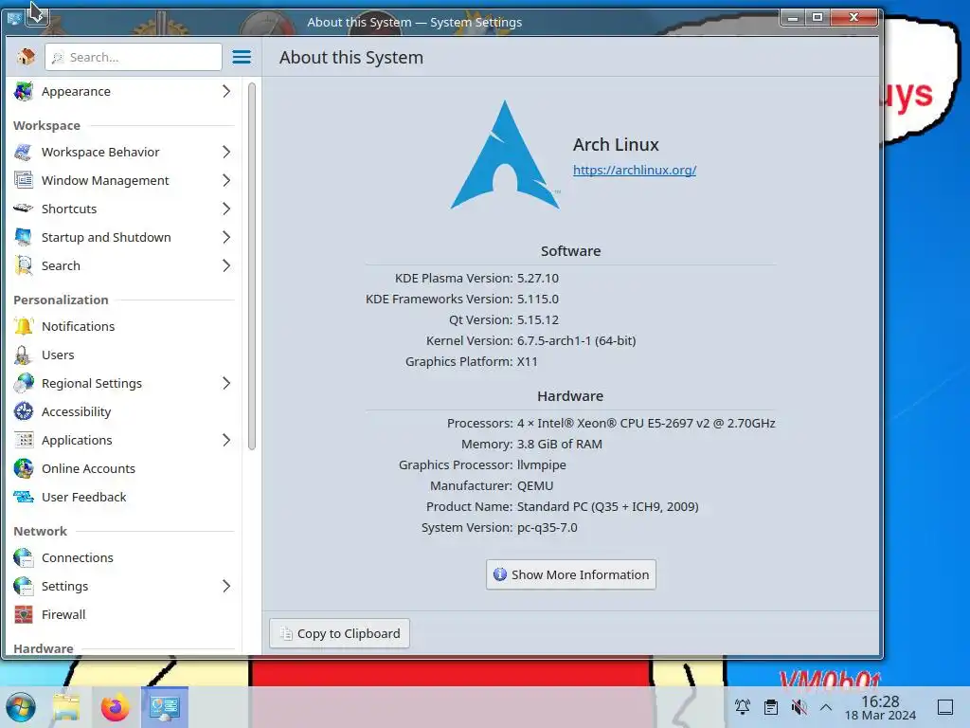The height and width of the screenshot is (728, 970).
Task: Expand the Applications chevron
Action: coord(226,440)
